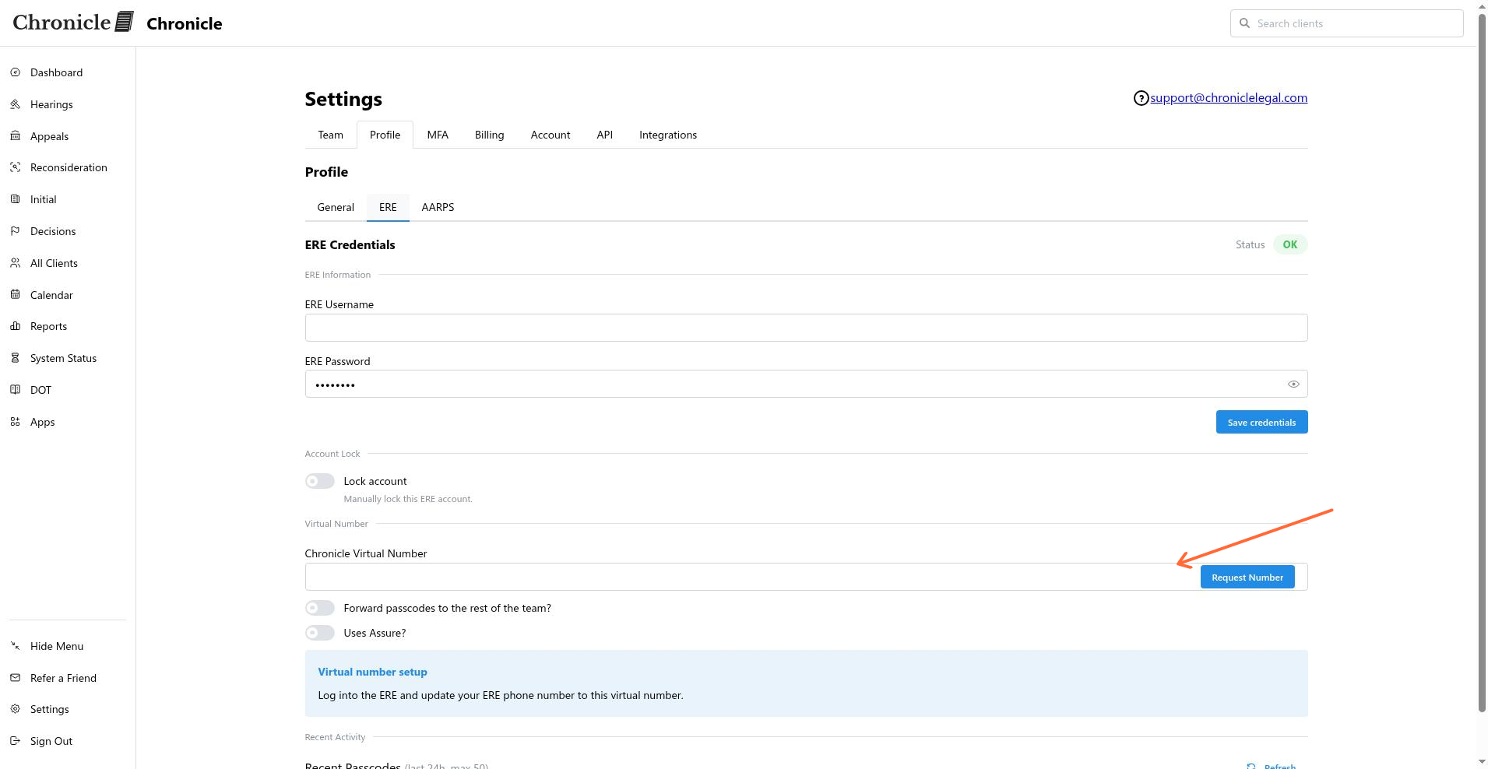Click the Decisions flag icon
This screenshot has width=1488, height=769.
click(x=15, y=231)
